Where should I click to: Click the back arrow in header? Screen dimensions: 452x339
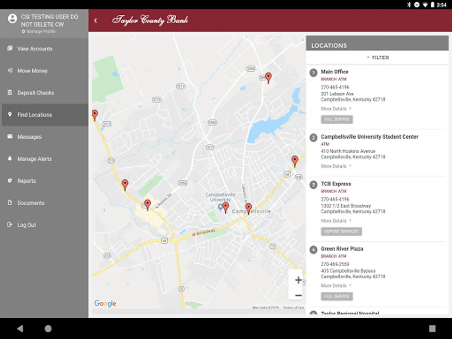96,20
